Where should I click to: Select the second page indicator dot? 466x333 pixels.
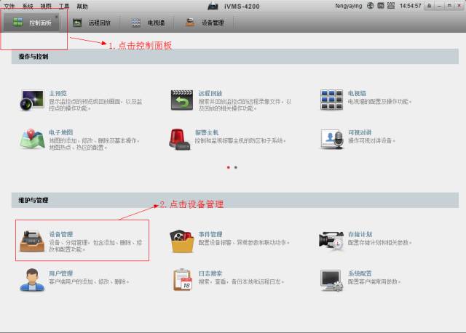coord(235,167)
